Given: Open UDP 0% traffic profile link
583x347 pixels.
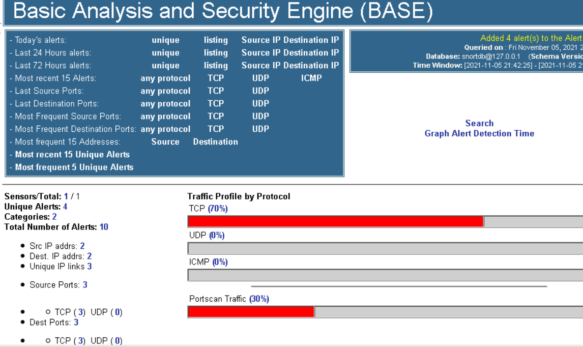Looking at the screenshot, I should coord(217,236).
